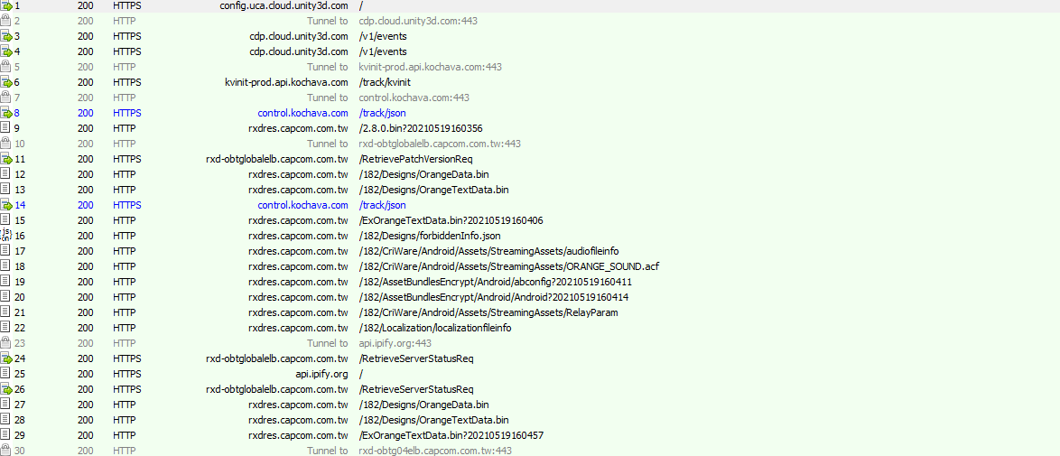Select kvinit-prod.api.kochava.com host in row 6
This screenshot has height=456, width=1060.
pyautogui.click(x=286, y=82)
